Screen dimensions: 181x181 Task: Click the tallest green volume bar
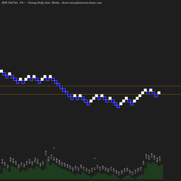pyautogui.click(x=48, y=169)
